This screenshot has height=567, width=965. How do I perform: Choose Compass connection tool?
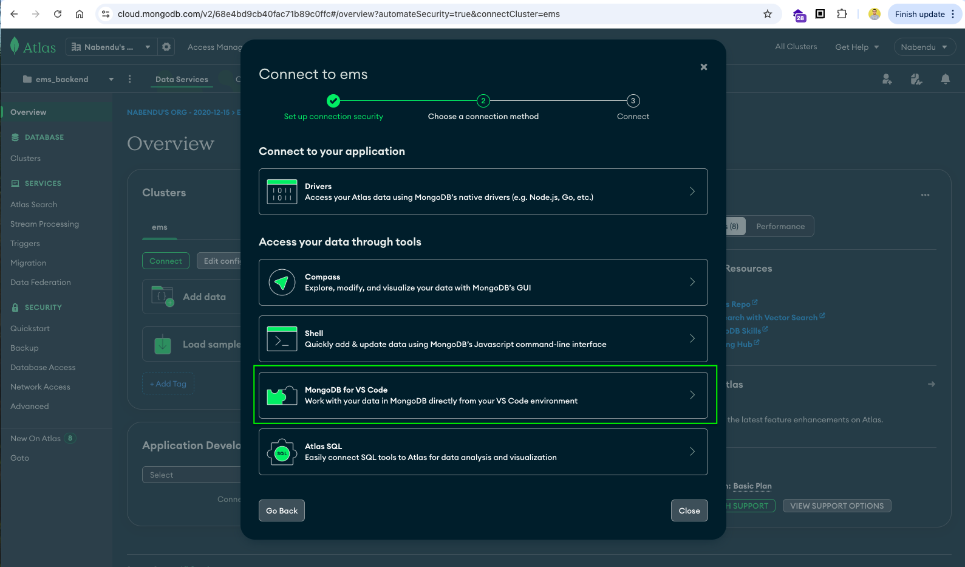(483, 282)
